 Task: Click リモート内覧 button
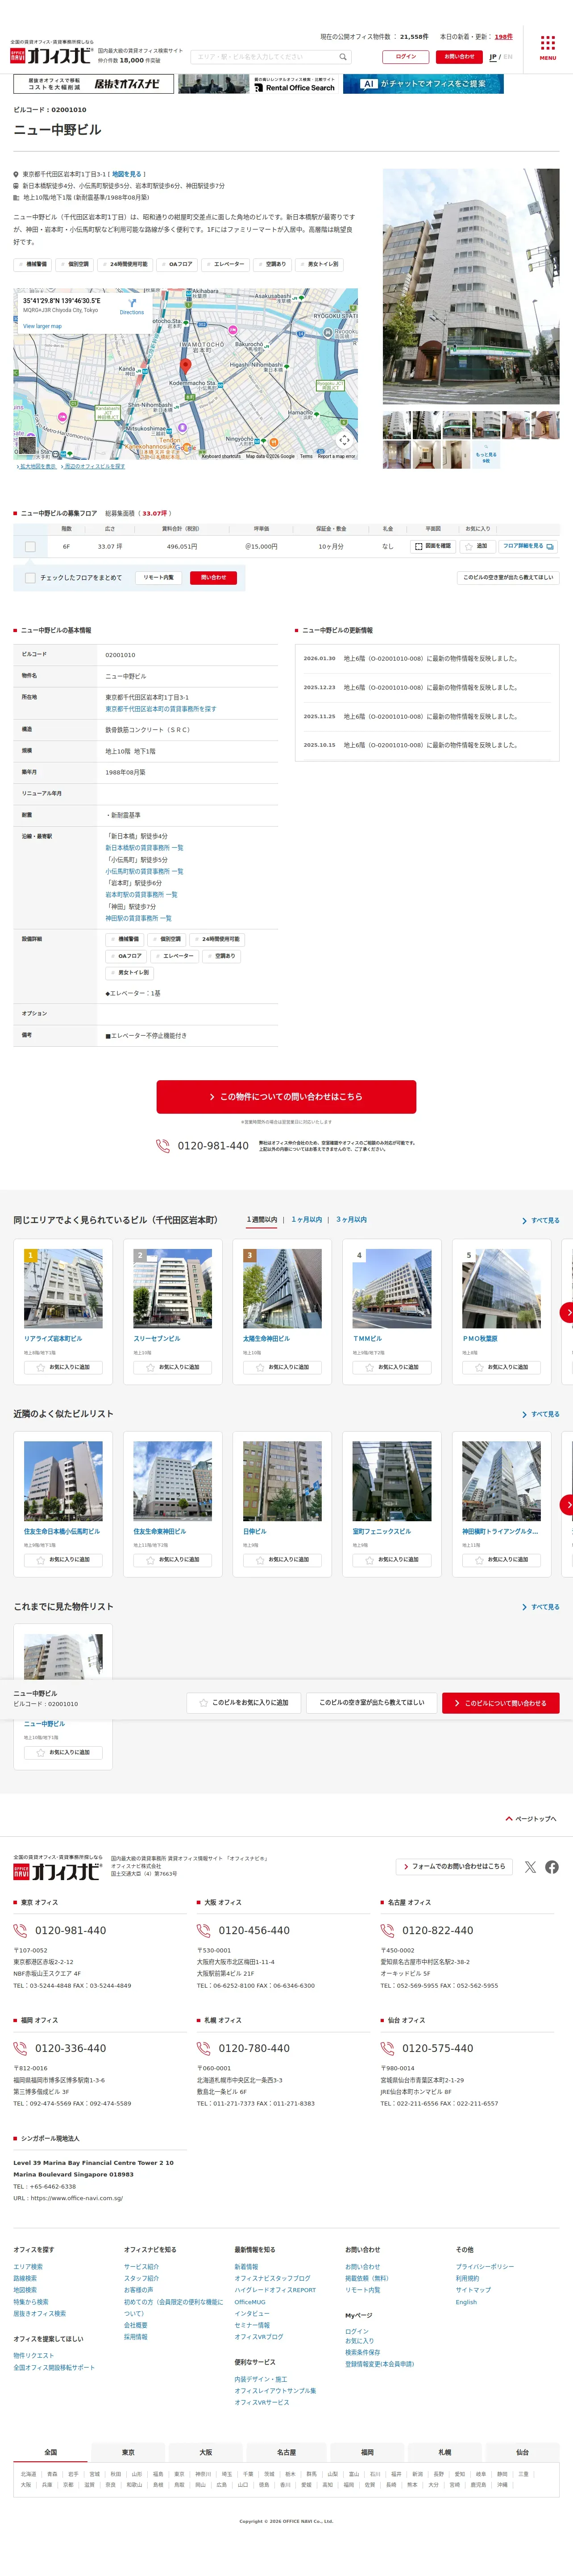(158, 578)
